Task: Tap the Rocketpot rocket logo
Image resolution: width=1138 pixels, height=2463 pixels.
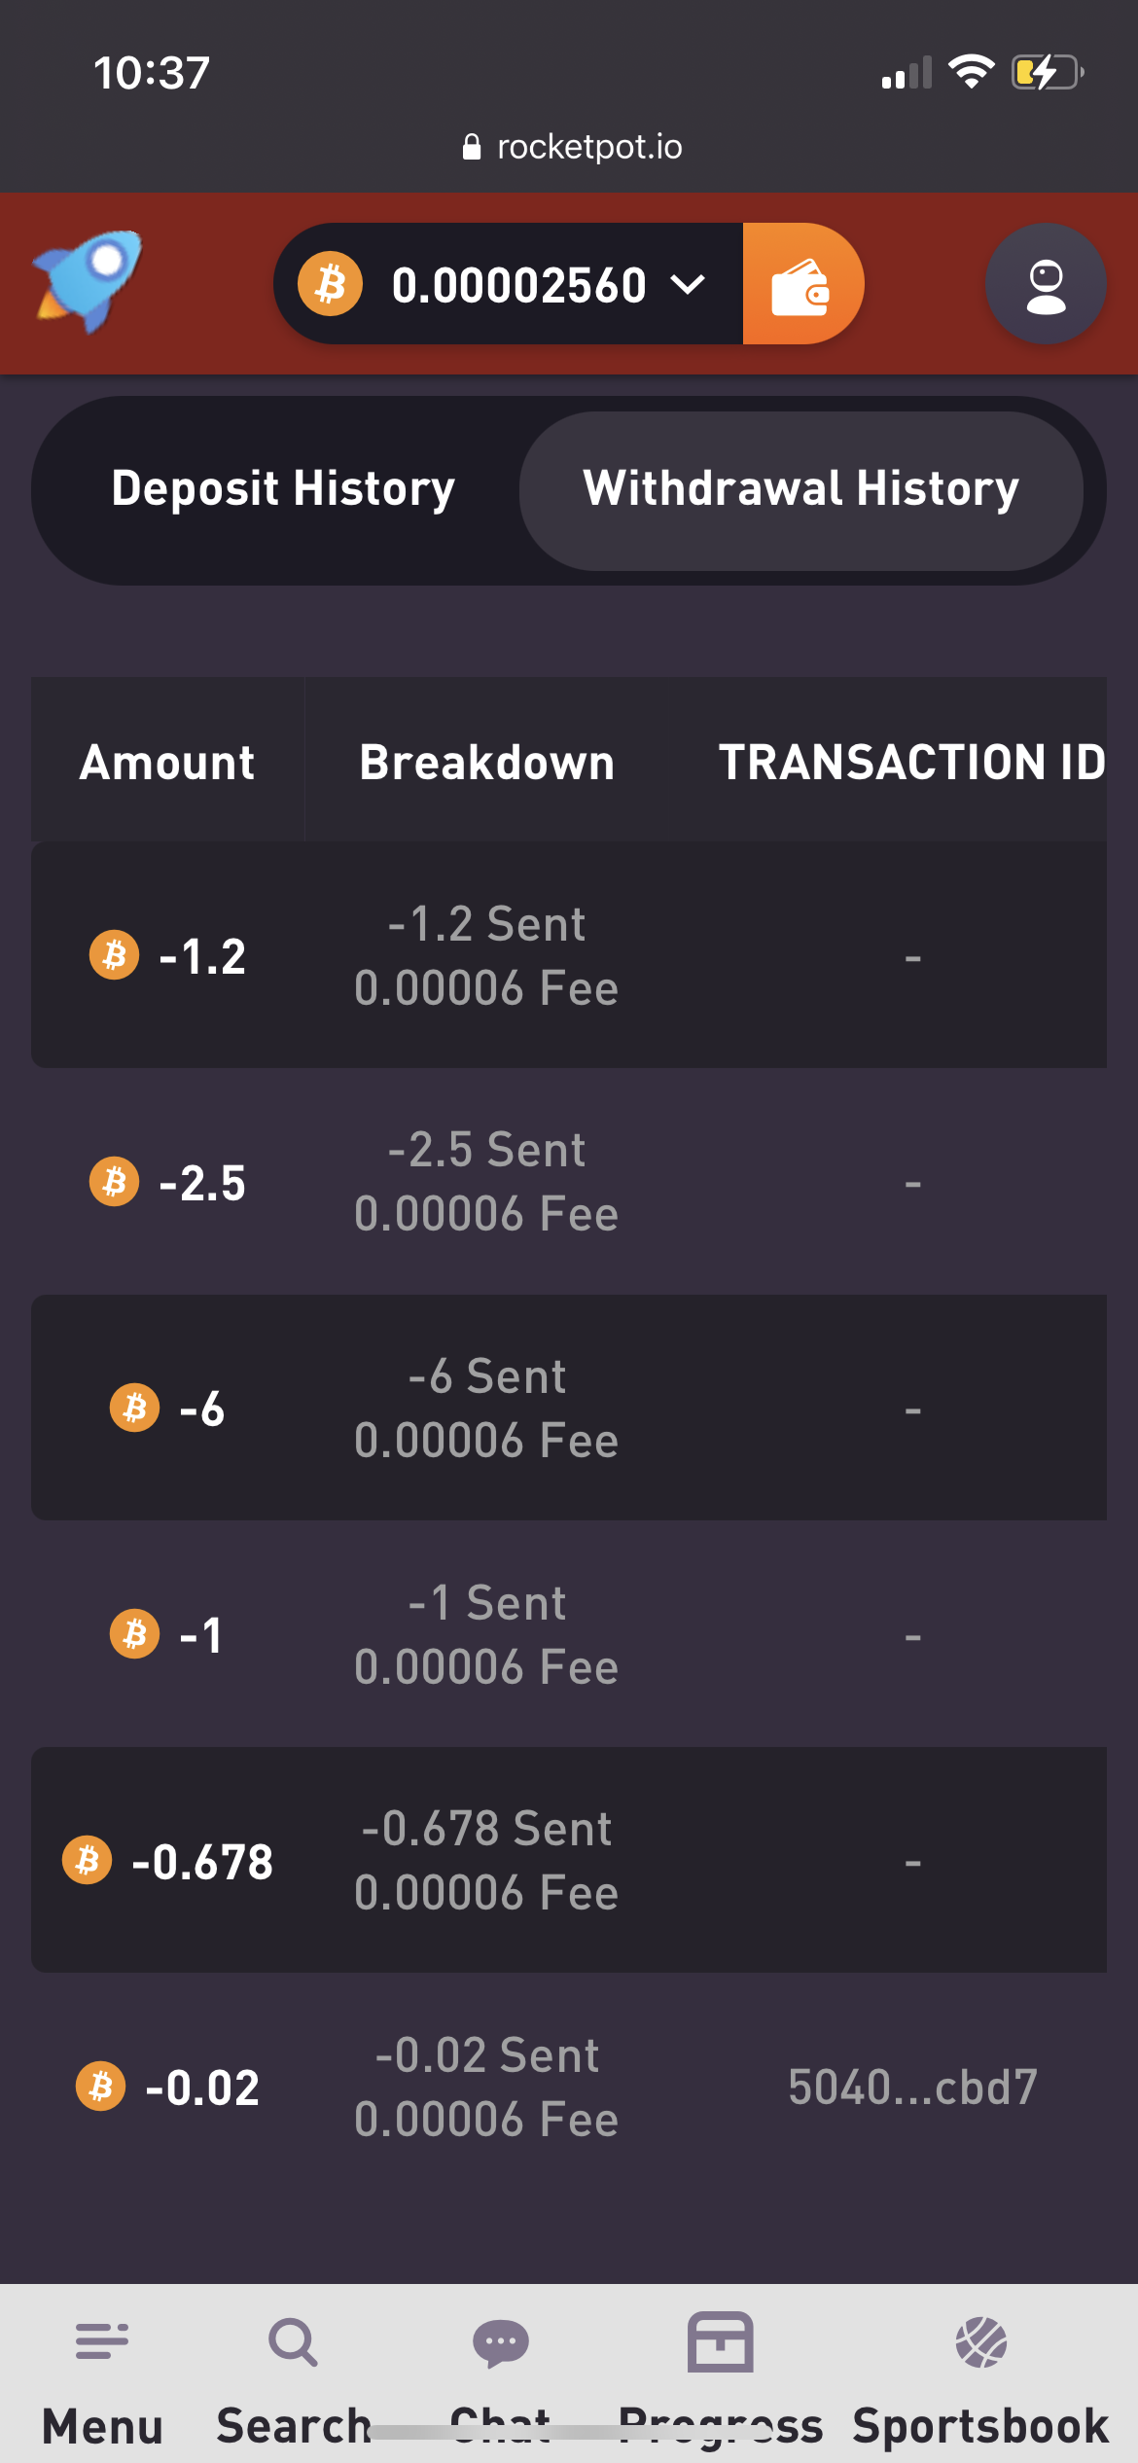Action: click(x=88, y=281)
